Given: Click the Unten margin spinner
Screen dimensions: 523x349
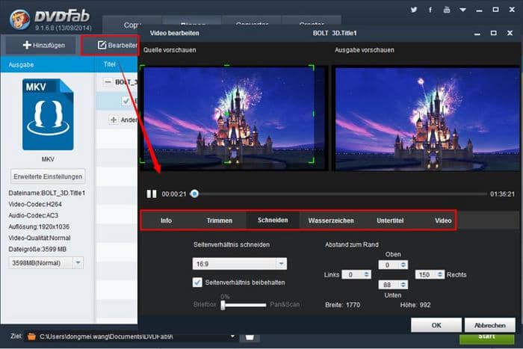Looking at the screenshot, I should pos(403,285).
